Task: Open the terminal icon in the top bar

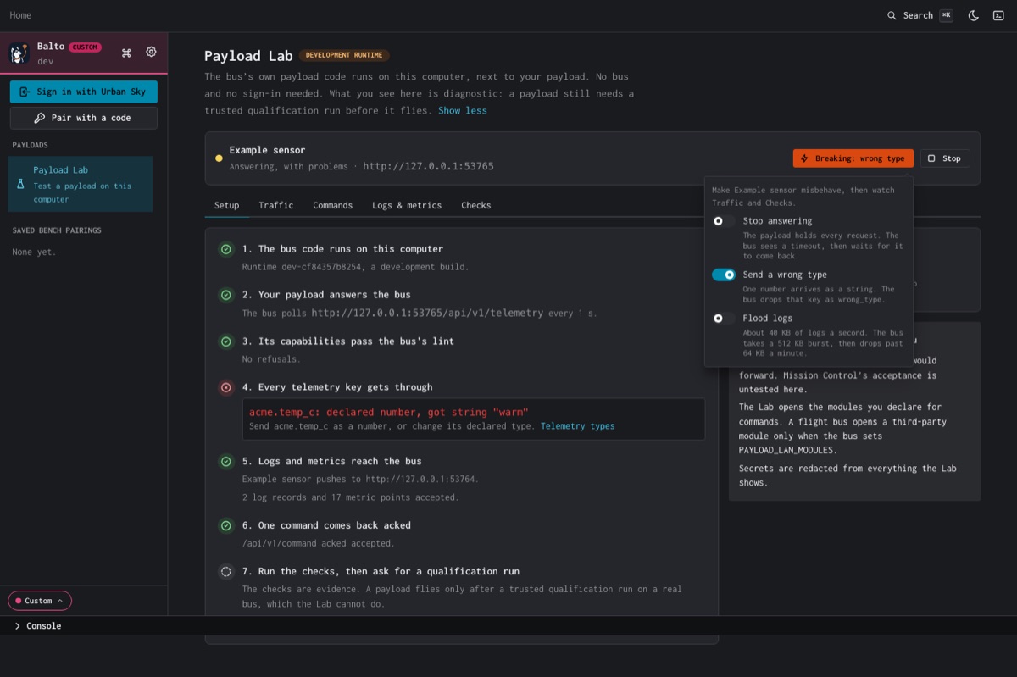Action: pos(998,15)
